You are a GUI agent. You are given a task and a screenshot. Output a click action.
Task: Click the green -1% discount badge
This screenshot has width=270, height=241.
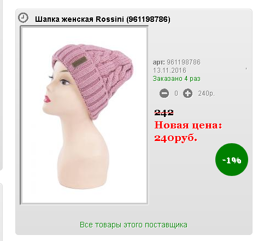tap(232, 160)
